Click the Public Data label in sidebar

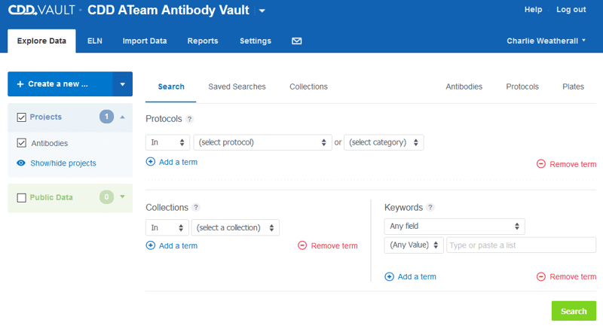point(51,197)
